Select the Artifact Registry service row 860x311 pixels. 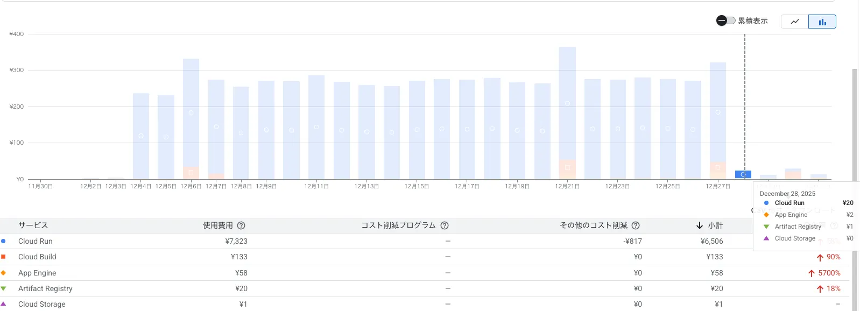pos(425,288)
